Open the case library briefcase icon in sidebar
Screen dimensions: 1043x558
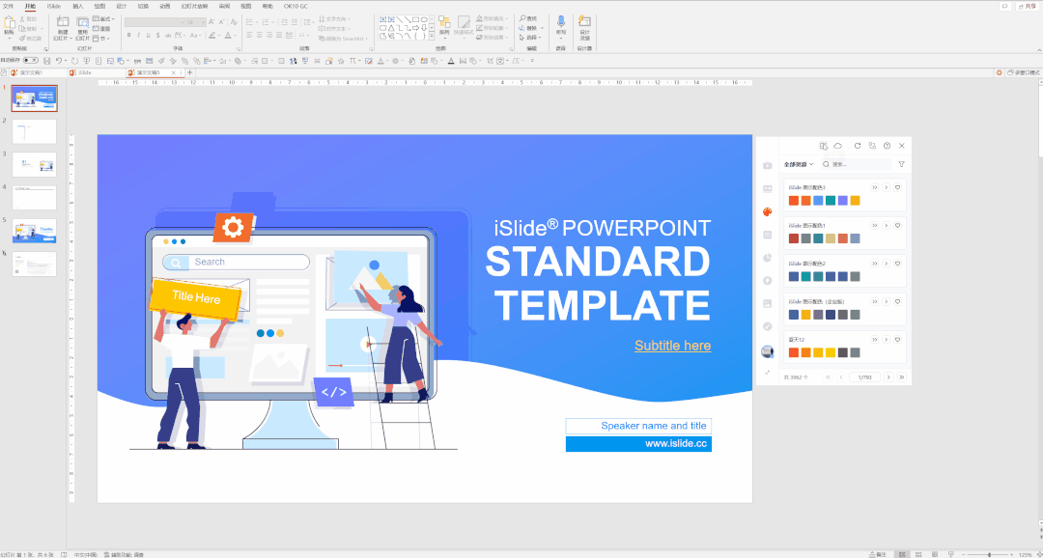(768, 166)
